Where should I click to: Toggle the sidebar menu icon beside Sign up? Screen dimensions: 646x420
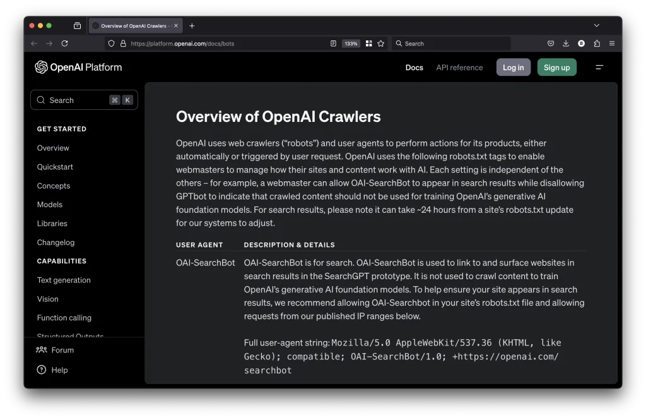(599, 68)
